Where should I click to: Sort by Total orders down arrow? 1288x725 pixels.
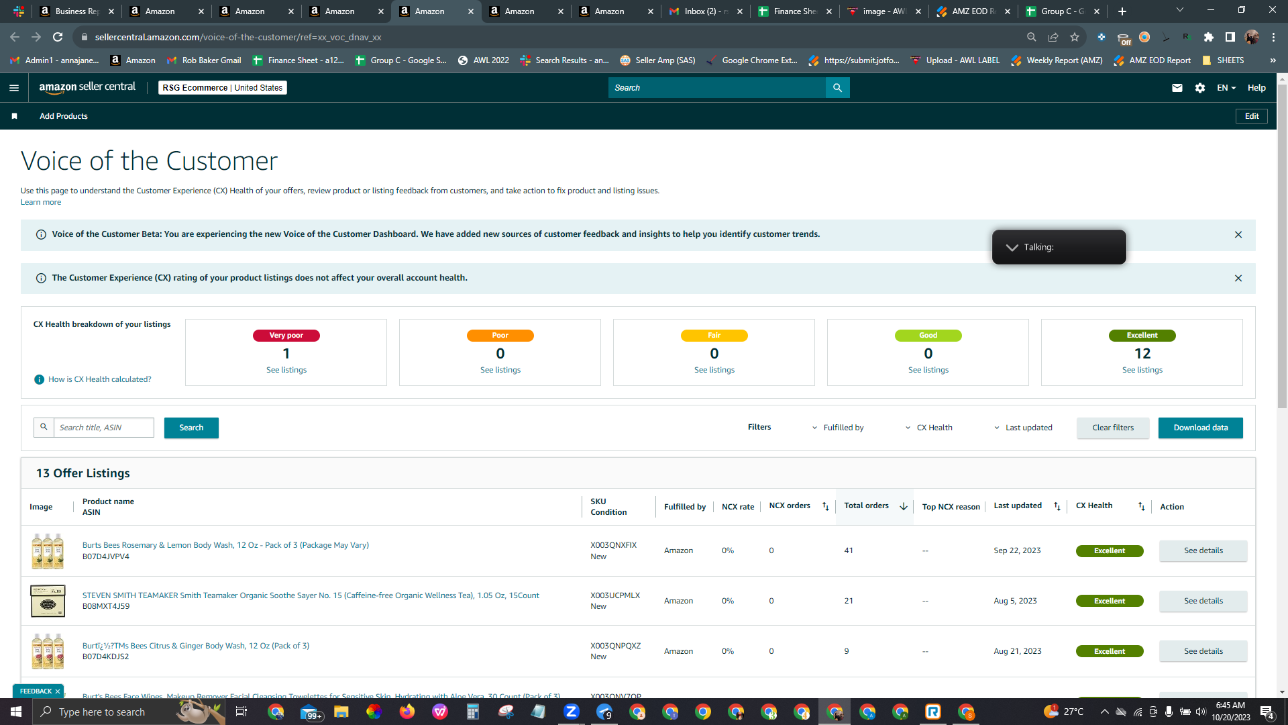[904, 507]
